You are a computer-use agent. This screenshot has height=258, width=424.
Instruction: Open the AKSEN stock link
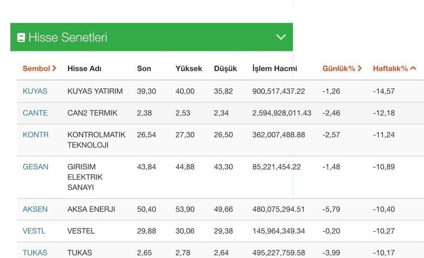click(35, 209)
